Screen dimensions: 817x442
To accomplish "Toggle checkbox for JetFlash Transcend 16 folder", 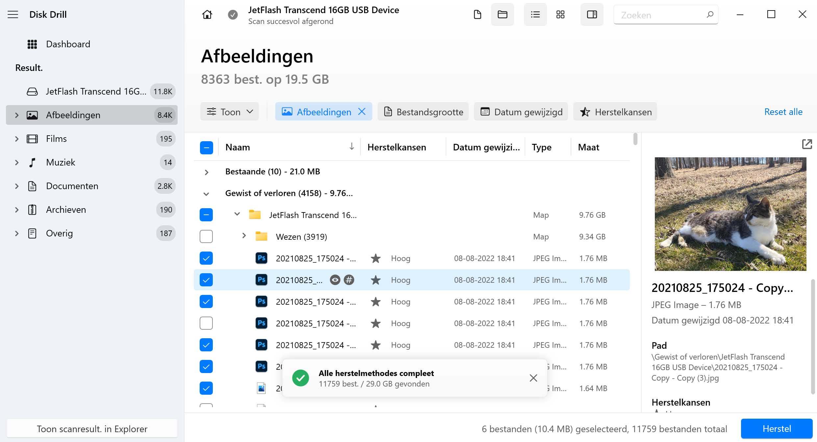I will point(206,215).
